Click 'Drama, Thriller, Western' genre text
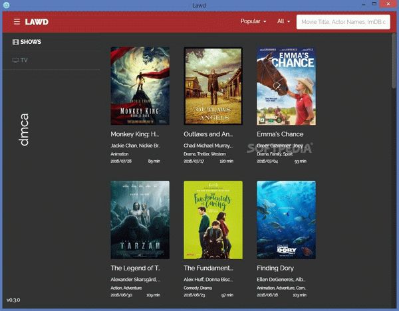 coord(205,154)
